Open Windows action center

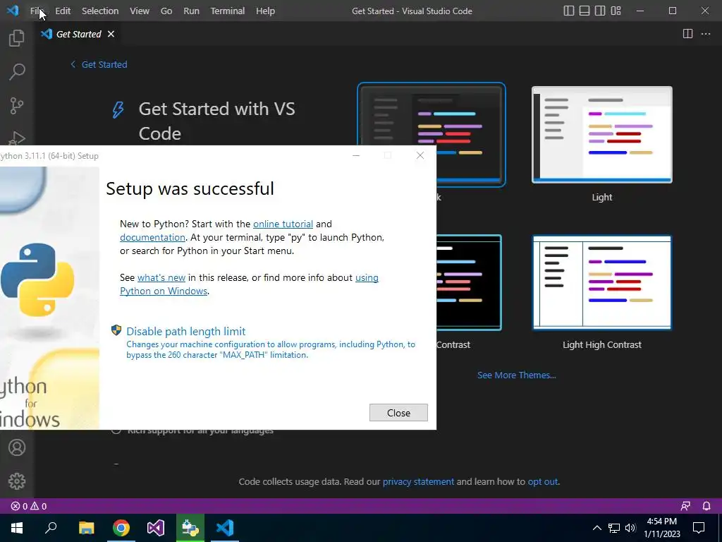point(699,528)
